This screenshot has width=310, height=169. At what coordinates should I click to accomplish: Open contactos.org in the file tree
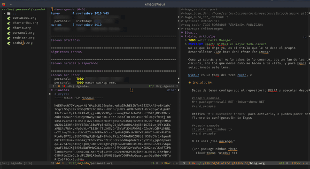24,18
